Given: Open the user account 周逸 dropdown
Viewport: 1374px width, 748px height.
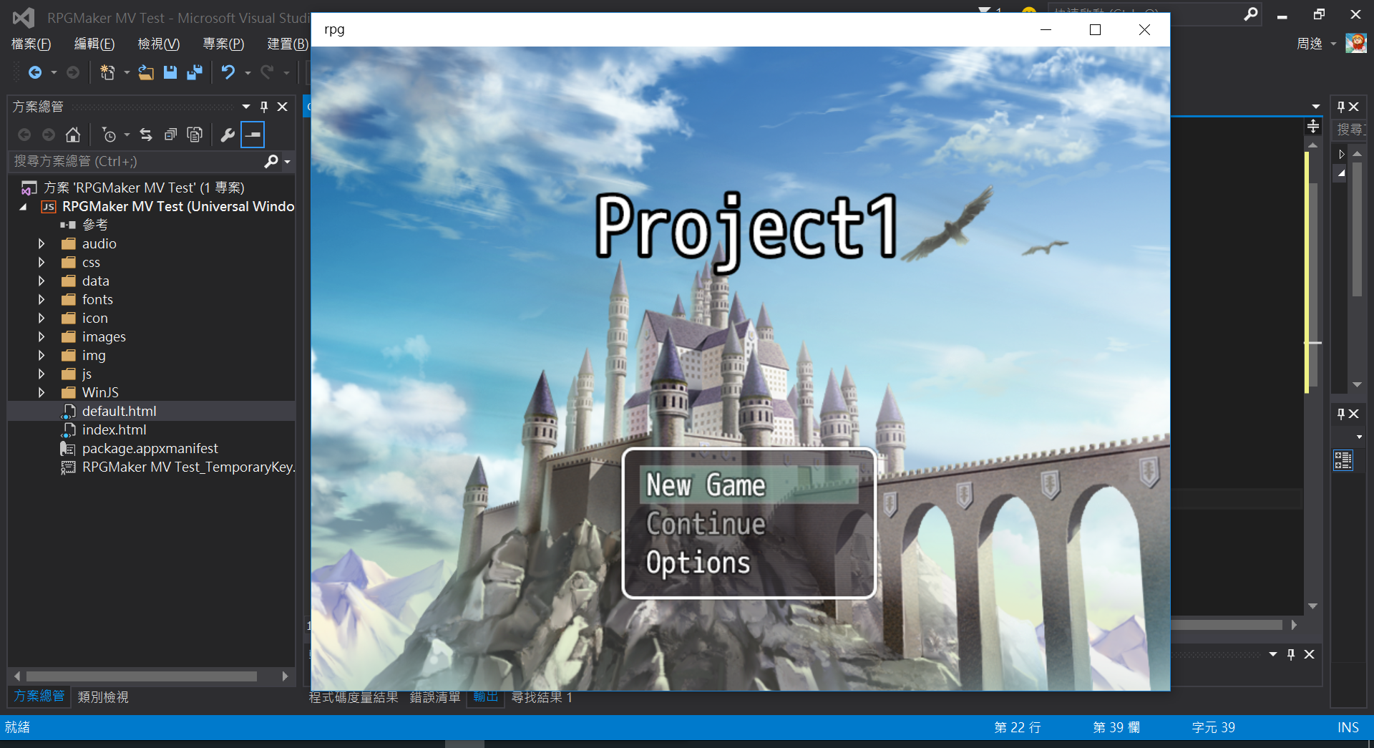Looking at the screenshot, I should (1333, 44).
